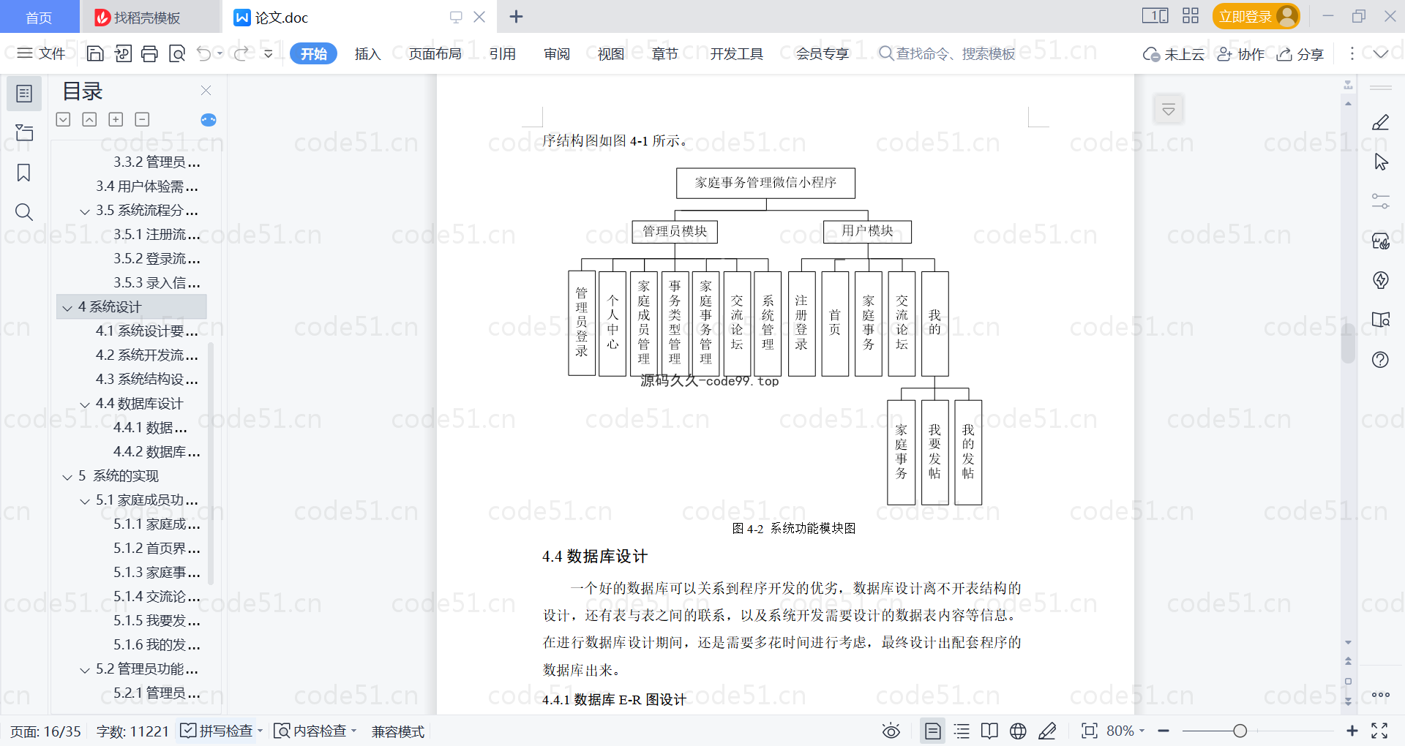Collapse the 5 系统的实现 outline section

[x=67, y=477]
